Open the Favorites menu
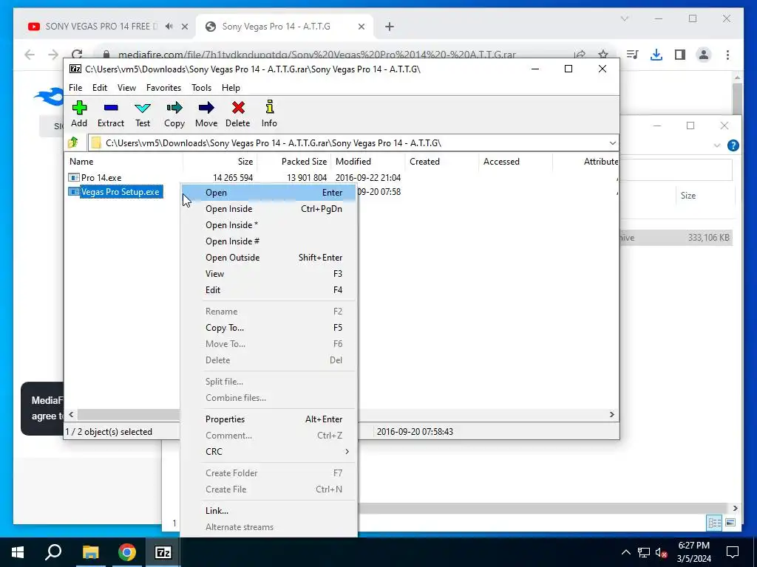 [163, 88]
